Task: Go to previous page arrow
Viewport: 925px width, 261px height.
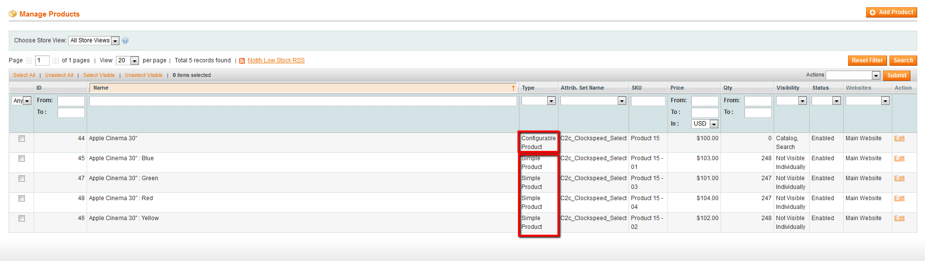Action: [x=29, y=61]
